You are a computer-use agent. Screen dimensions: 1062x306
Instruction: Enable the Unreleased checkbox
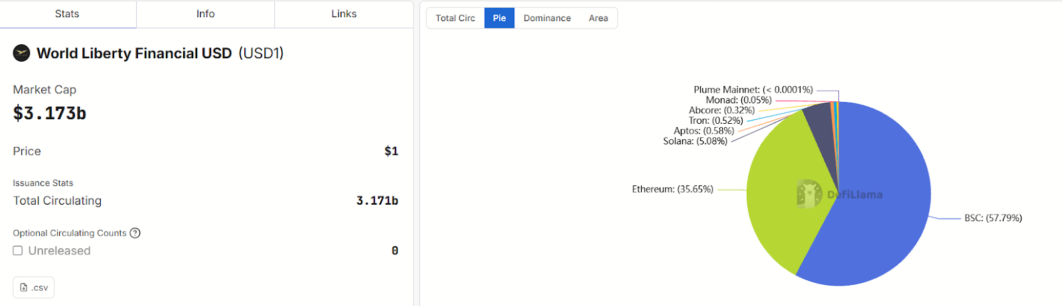pos(18,250)
